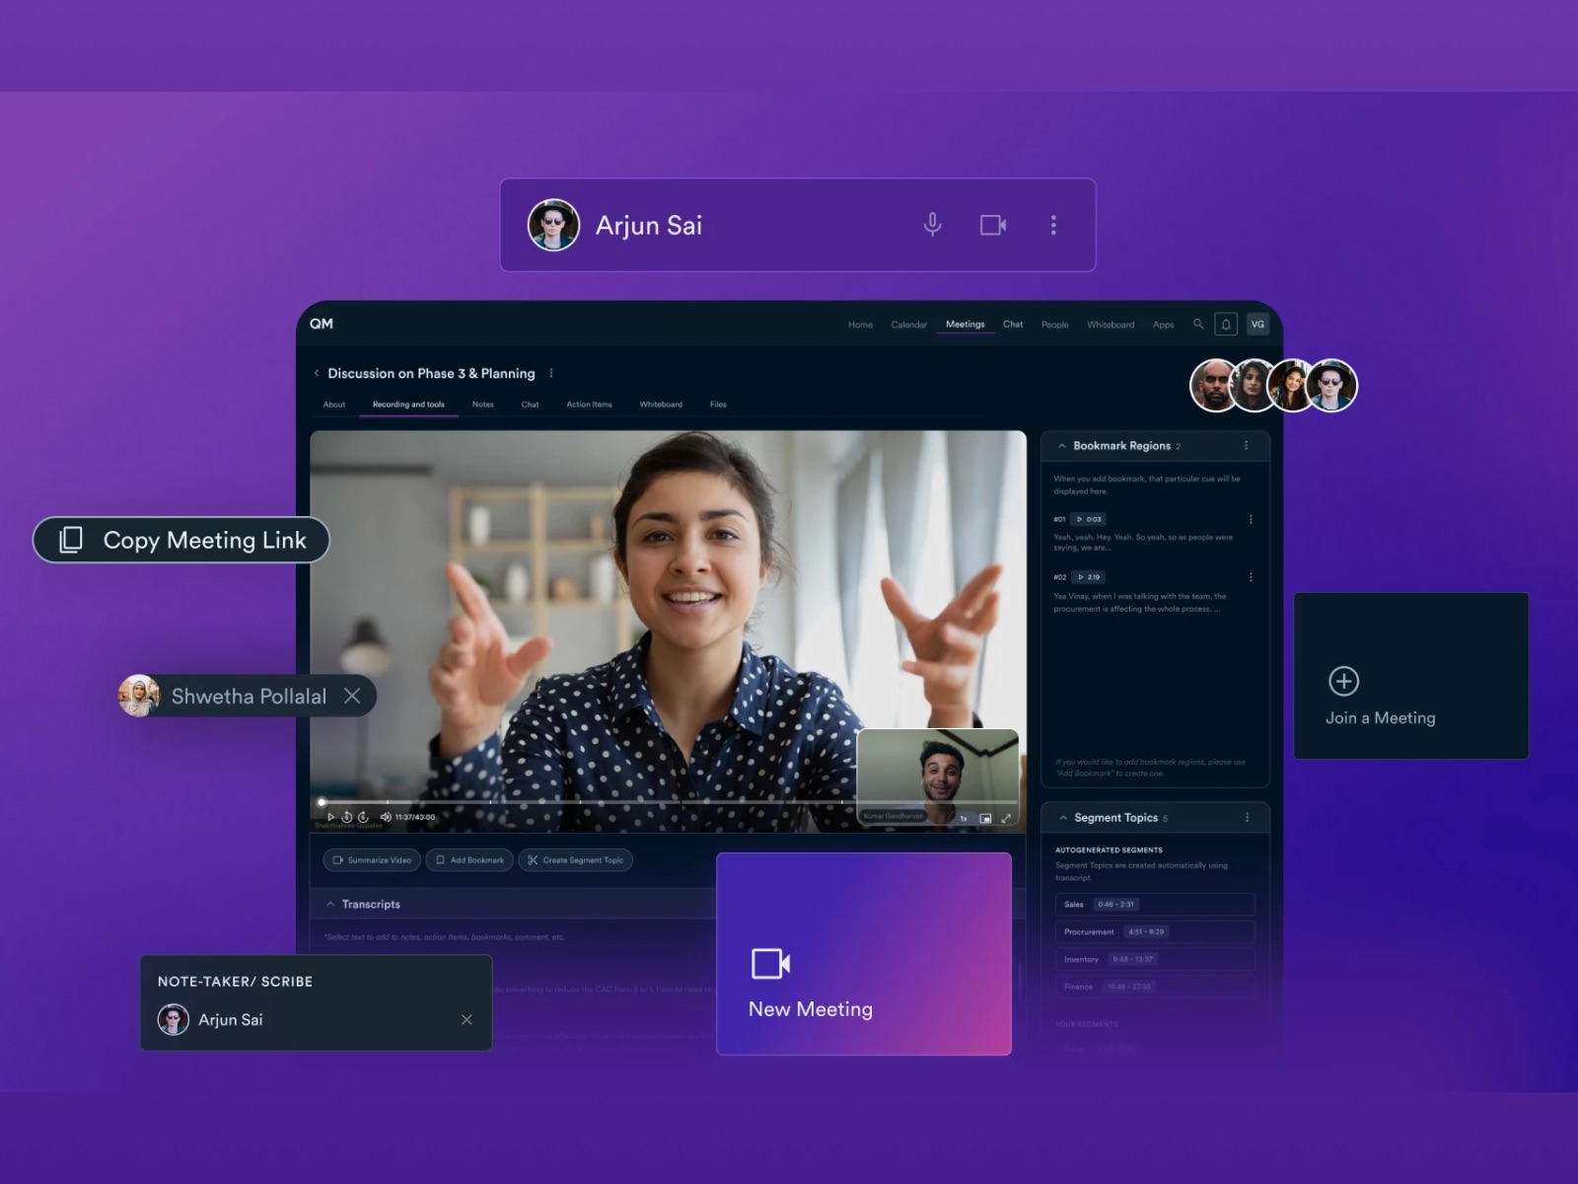Rewind the recording a few seconds
Image resolution: width=1578 pixels, height=1184 pixels.
click(x=347, y=817)
